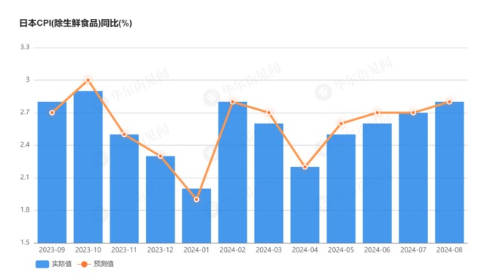Screen dimensions: 484x279
Task: Click the 2024-08 forecast line marker
Action: point(449,102)
